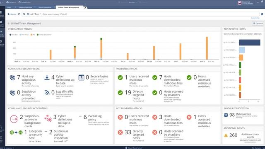
Task: Click the Tue 26 attack trend bar
Action: pyautogui.click(x=51, y=55)
